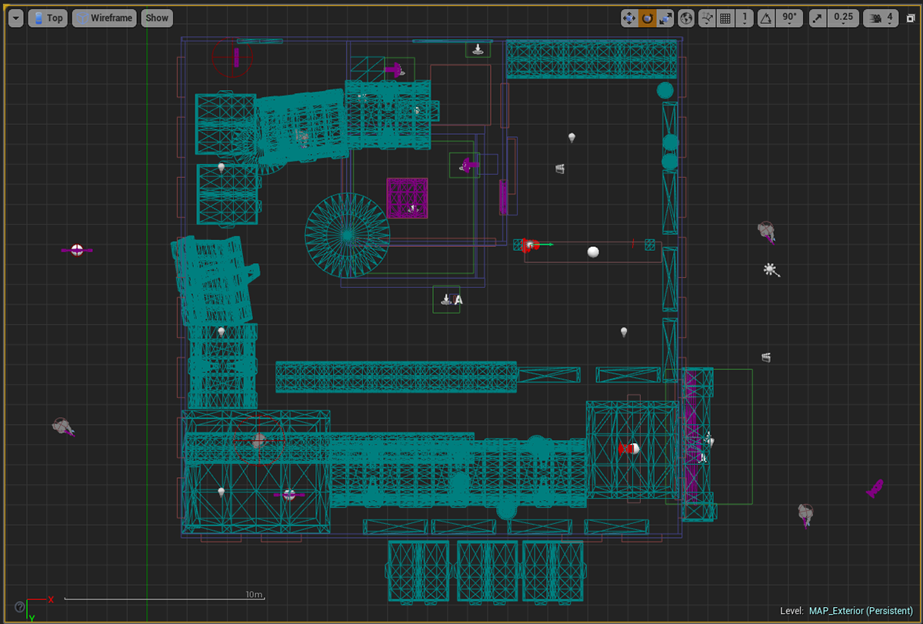
Task: Toggle scale snapping with the arrow icon
Action: click(x=818, y=18)
